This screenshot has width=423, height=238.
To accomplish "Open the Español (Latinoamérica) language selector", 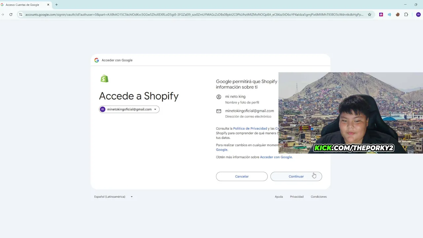I will point(113,197).
